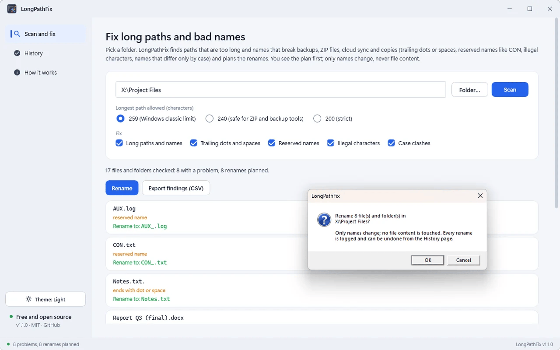The width and height of the screenshot is (560, 350).
Task: Toggle Illegal characters checkbox
Action: click(353, 143)
